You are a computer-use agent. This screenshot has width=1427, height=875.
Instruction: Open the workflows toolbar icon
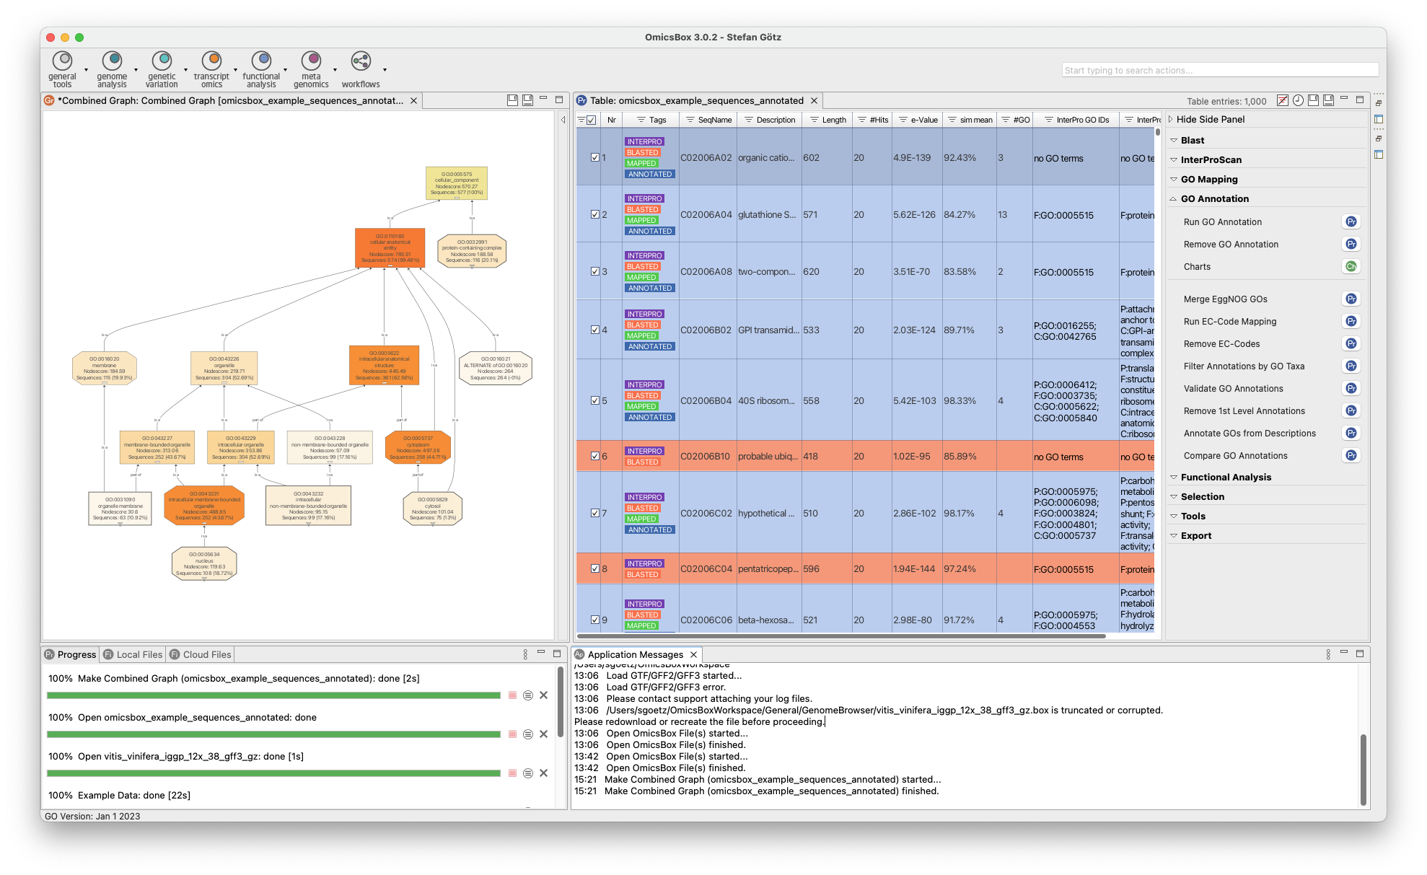point(361,61)
